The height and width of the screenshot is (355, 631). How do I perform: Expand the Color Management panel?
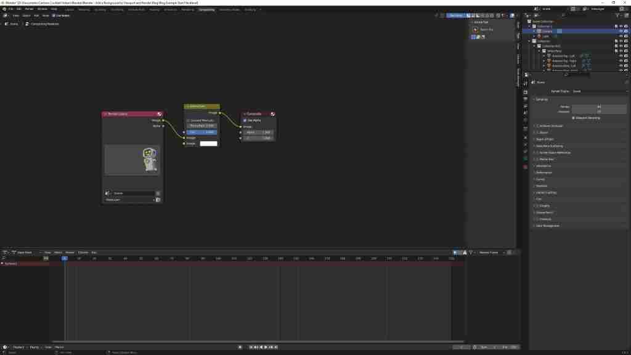[x=547, y=226]
